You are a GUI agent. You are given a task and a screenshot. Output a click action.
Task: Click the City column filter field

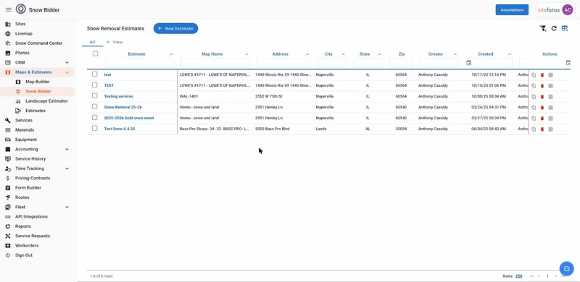tap(332, 63)
